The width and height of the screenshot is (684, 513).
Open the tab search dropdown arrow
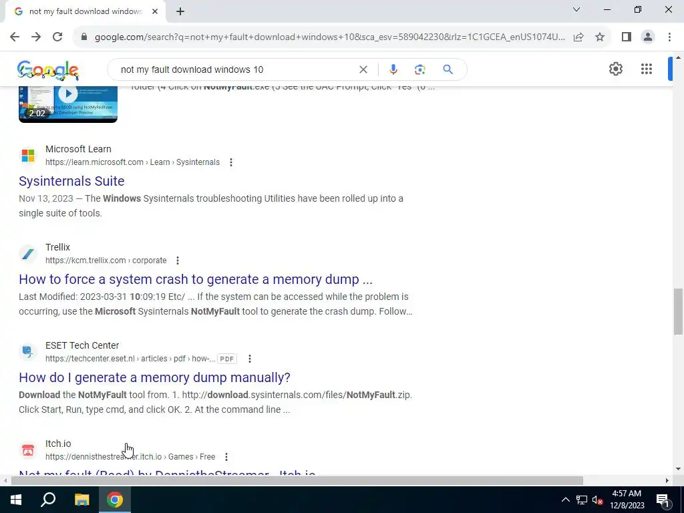point(576,9)
